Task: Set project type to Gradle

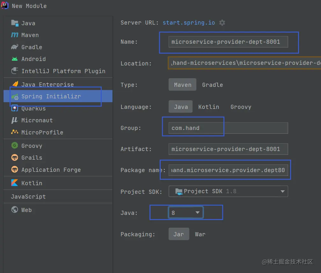Action: click(213, 85)
